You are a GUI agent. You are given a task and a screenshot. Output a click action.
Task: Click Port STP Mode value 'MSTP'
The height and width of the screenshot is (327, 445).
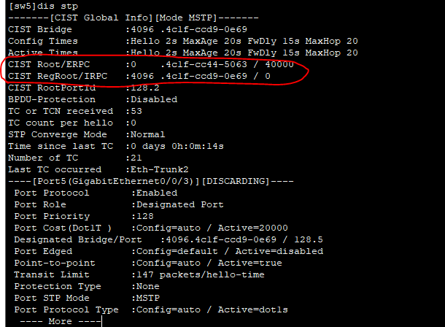click(148, 298)
